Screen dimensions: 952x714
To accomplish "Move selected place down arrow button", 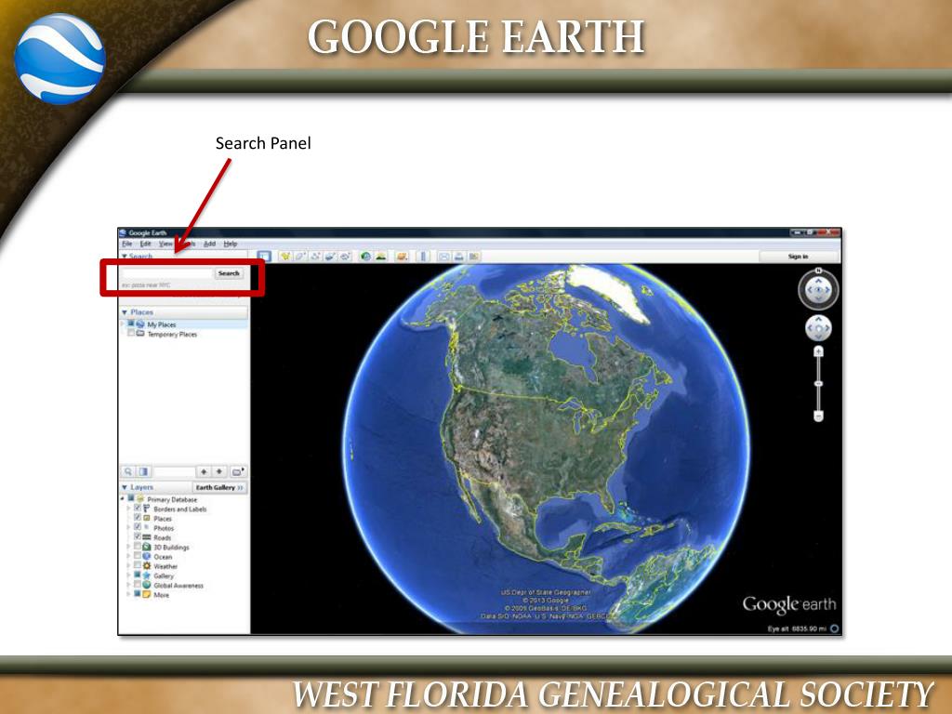I will (219, 471).
